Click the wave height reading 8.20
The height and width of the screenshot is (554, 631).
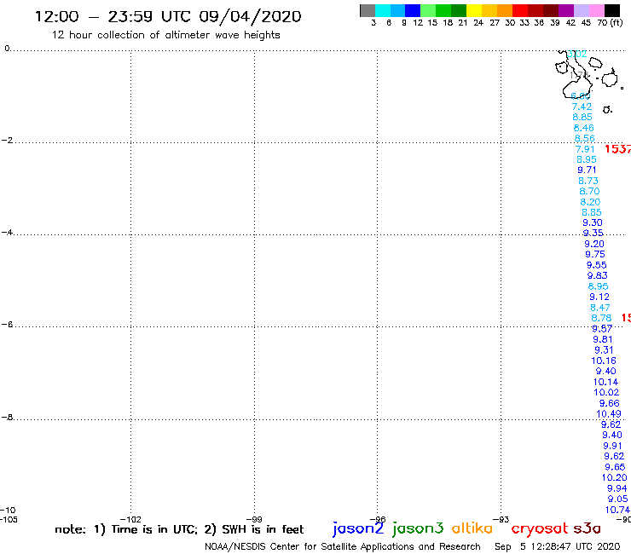click(590, 202)
